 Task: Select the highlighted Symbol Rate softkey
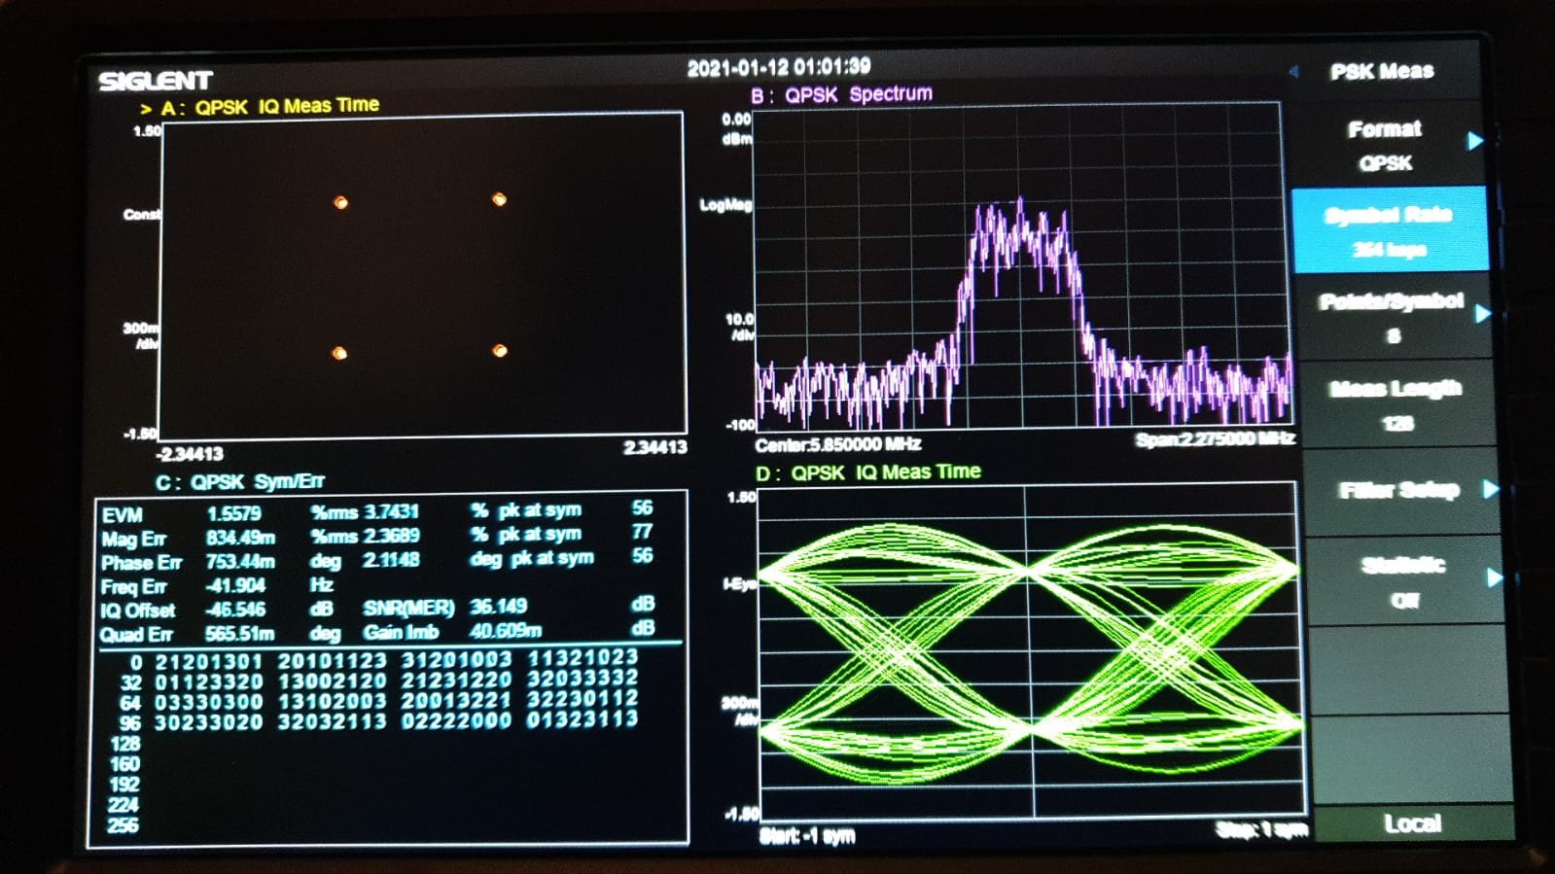click(1389, 229)
